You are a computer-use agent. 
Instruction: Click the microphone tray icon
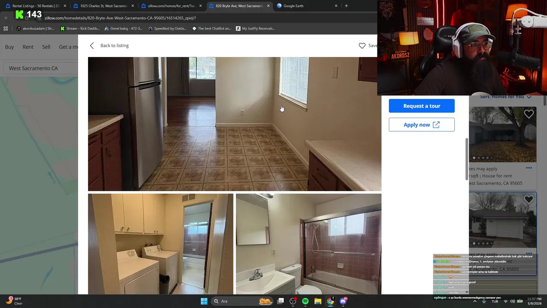pos(484,301)
